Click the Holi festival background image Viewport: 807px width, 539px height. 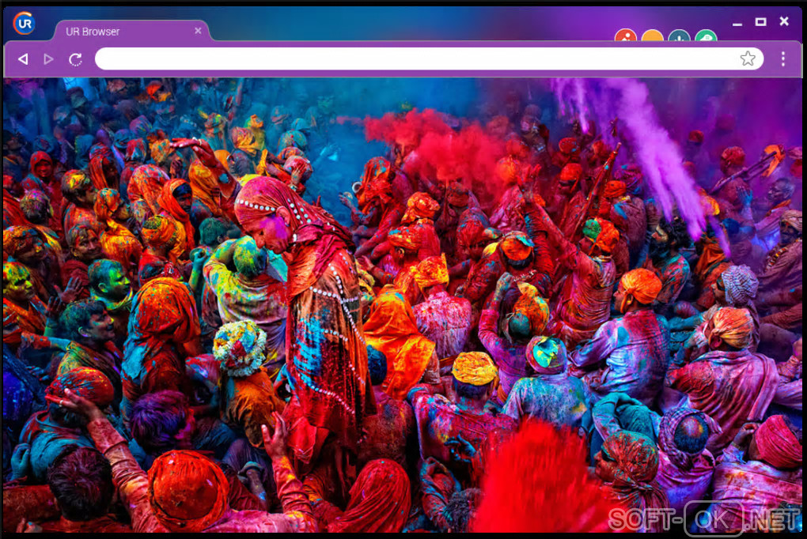point(403,305)
